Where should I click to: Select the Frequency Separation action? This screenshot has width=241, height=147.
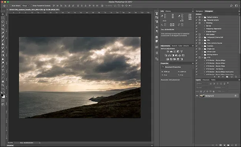click(x=214, y=29)
